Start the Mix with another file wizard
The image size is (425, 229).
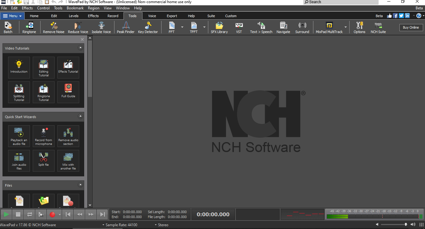point(68,160)
